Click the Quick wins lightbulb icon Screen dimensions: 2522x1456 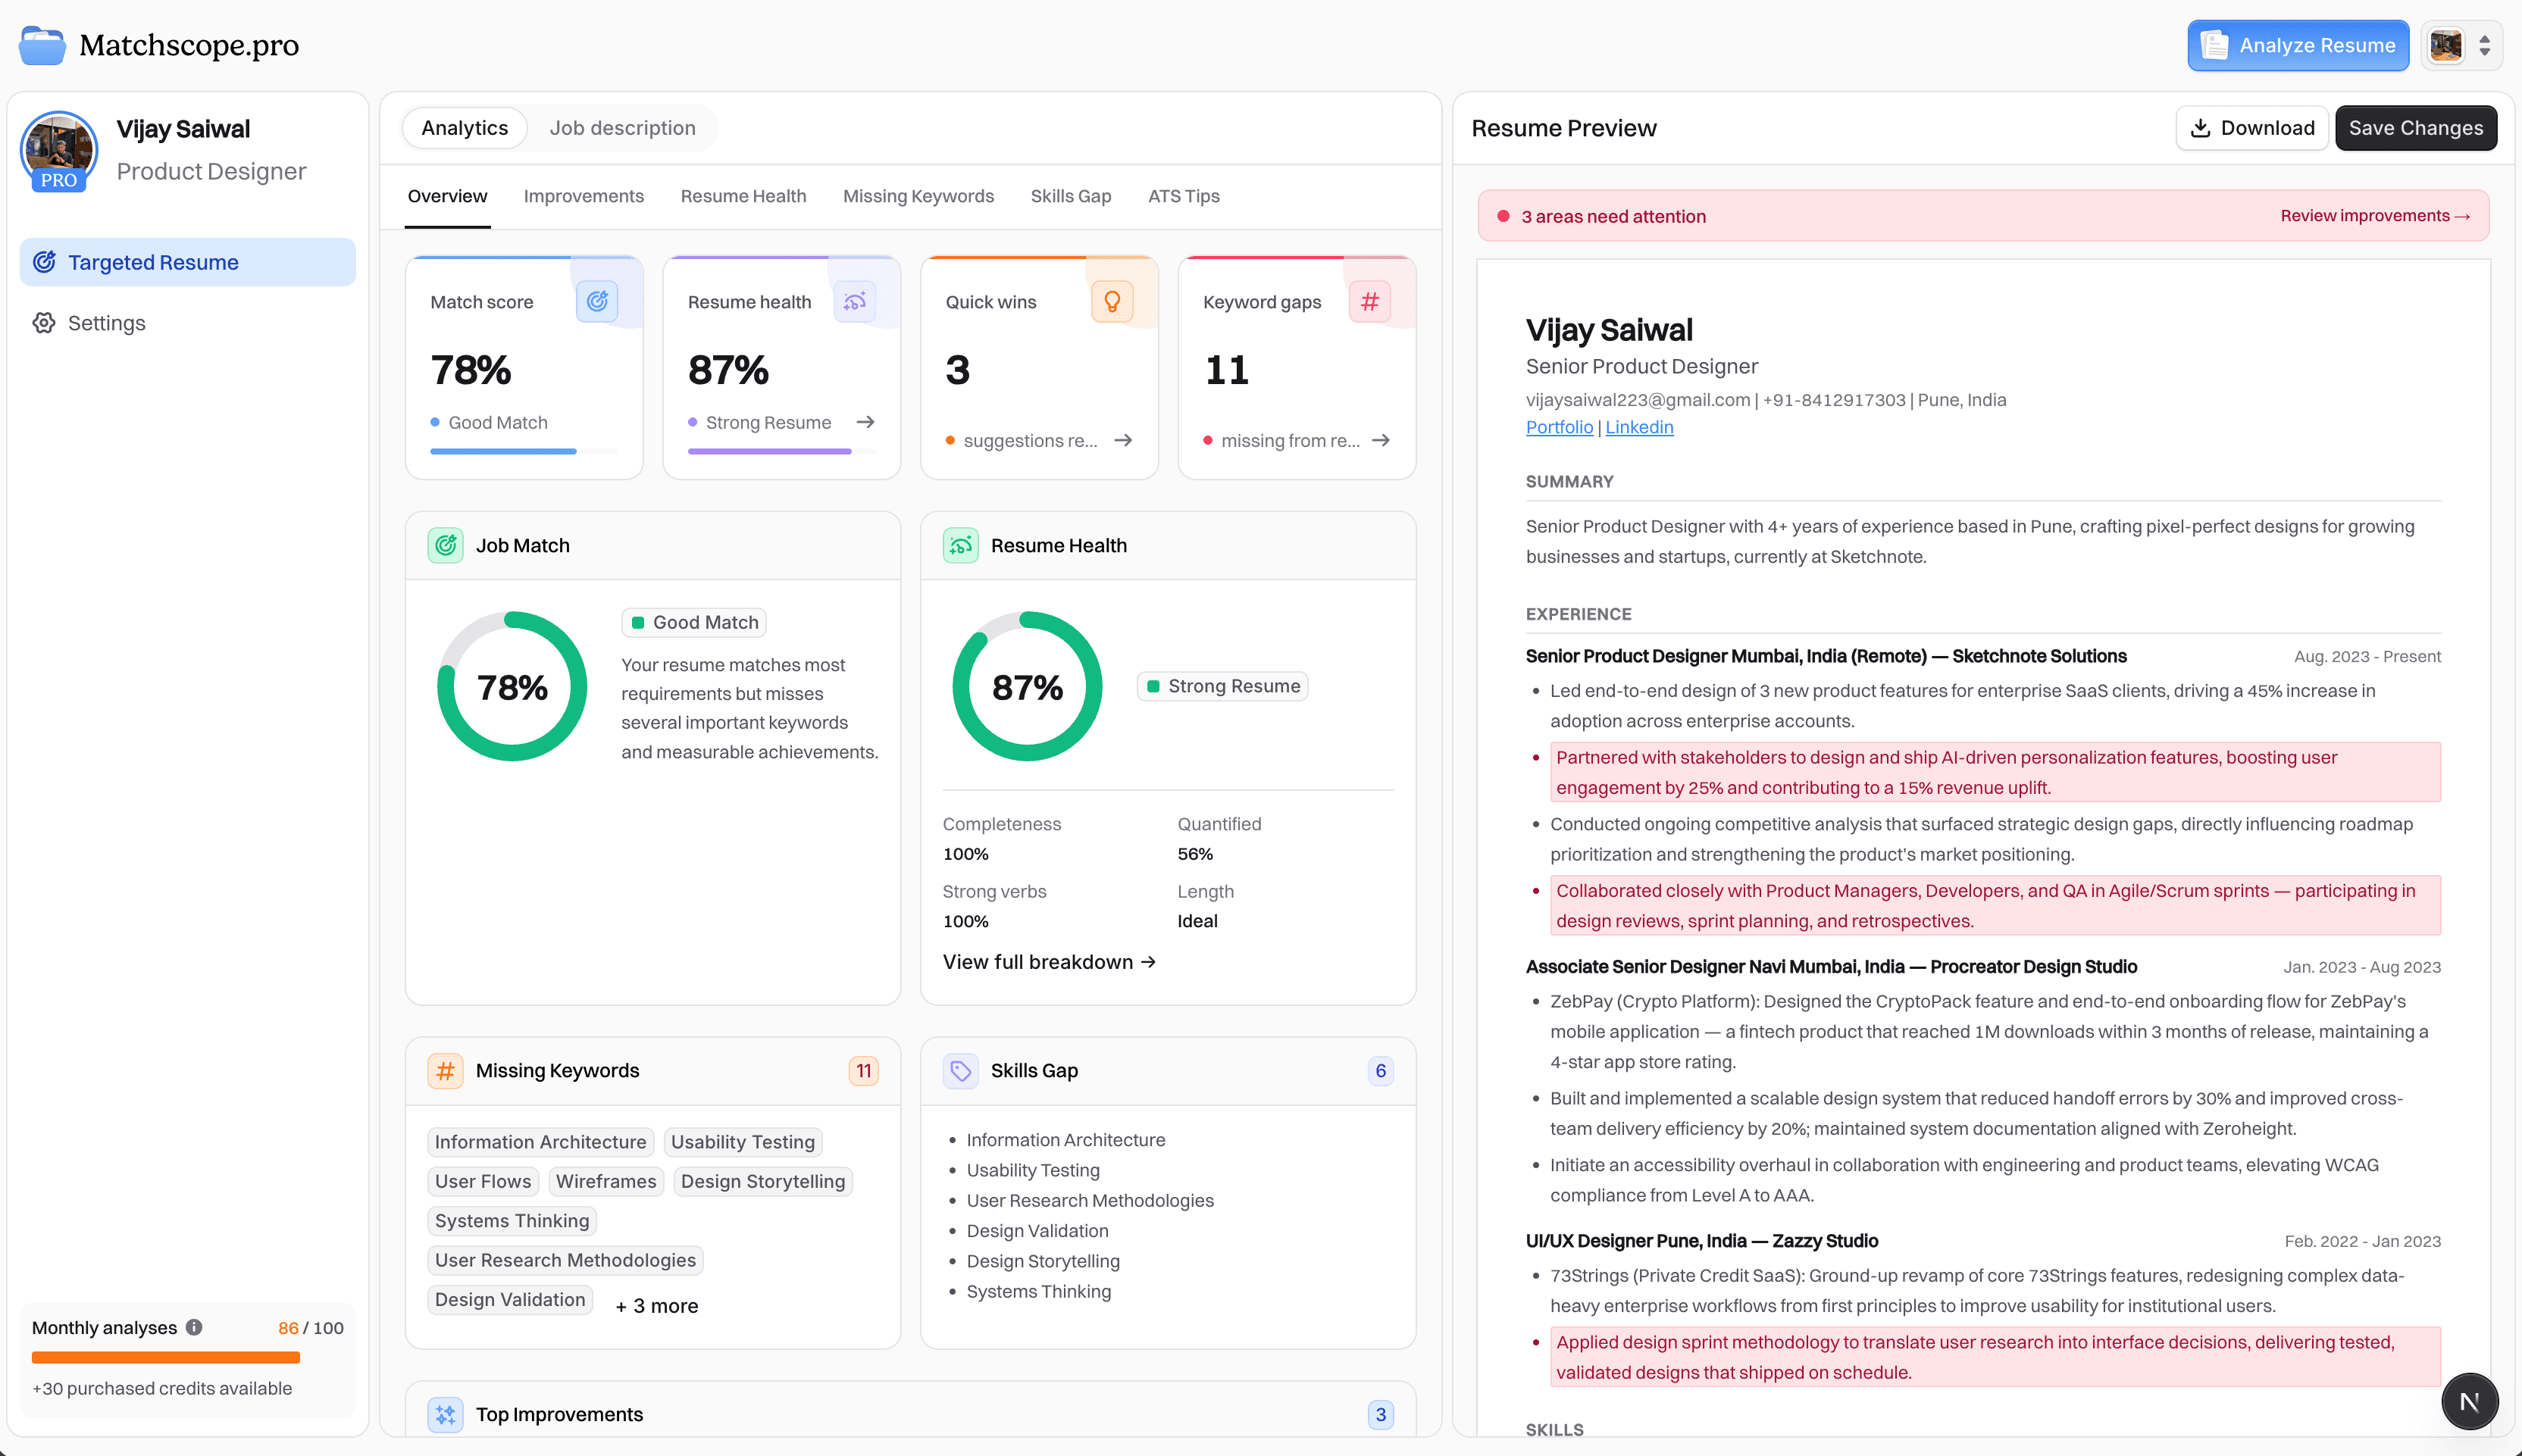(x=1112, y=301)
